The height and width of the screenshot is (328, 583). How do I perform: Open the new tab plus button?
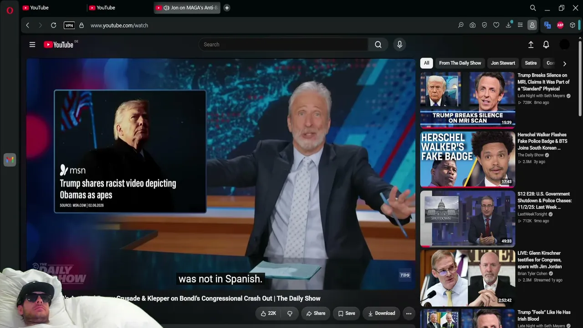click(x=227, y=8)
